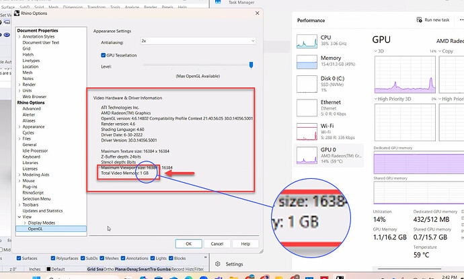Screen dimensions: 464x279
Task: Select Grid in the options tree
Action: point(26,48)
